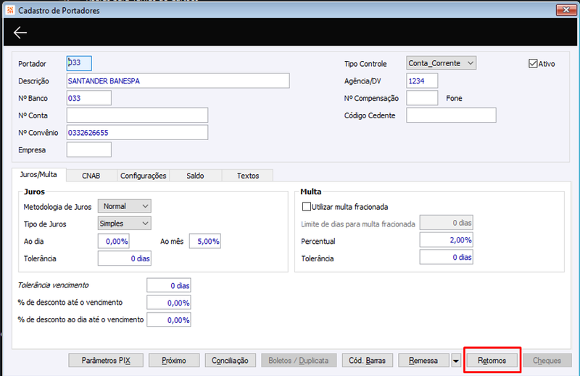
Task: Click % de desconto ao dia field
Action: [169, 319]
